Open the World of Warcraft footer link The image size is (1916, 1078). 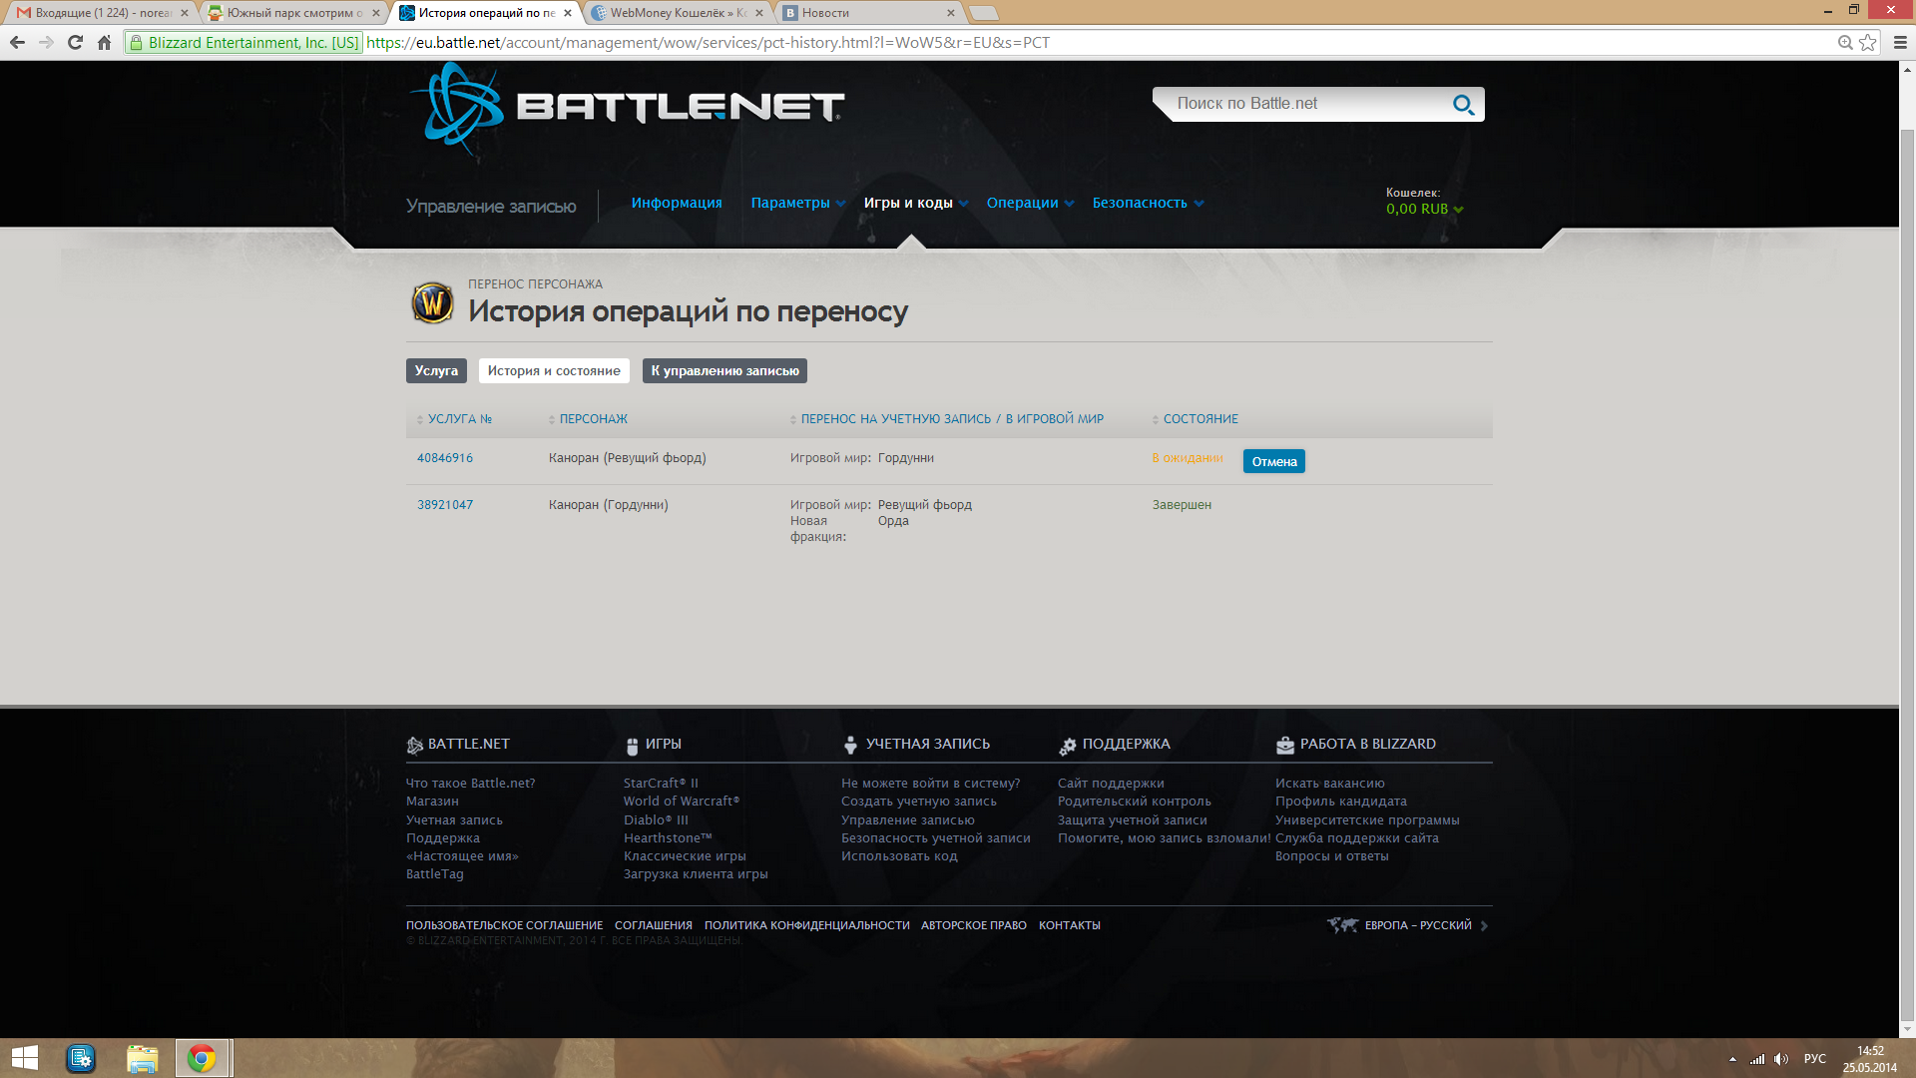click(682, 802)
